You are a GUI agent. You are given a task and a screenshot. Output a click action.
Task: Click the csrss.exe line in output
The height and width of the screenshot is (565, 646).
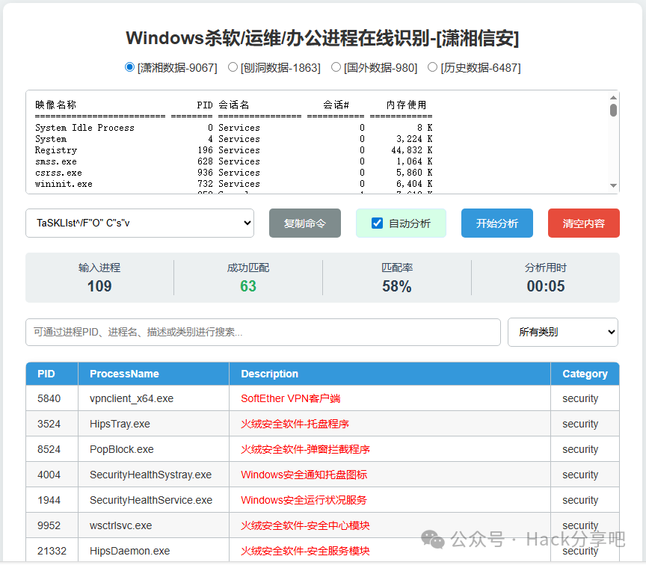[x=233, y=172]
